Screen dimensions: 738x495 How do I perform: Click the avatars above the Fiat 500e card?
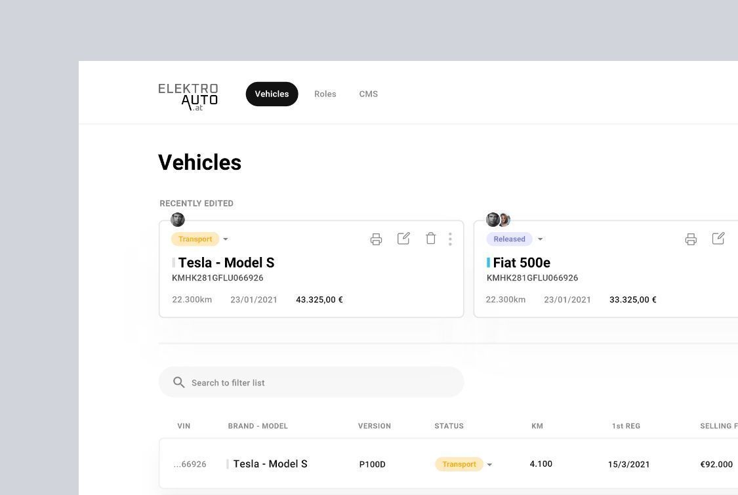[x=498, y=219]
